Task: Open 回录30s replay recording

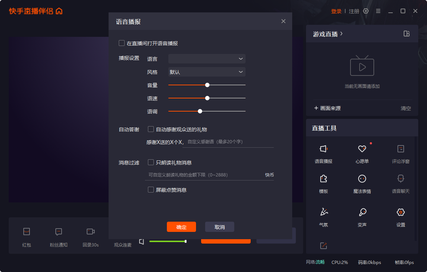Action: pyautogui.click(x=90, y=236)
